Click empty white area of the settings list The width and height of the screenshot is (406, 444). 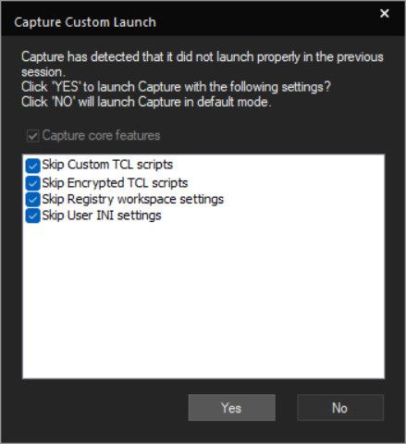tap(203, 299)
